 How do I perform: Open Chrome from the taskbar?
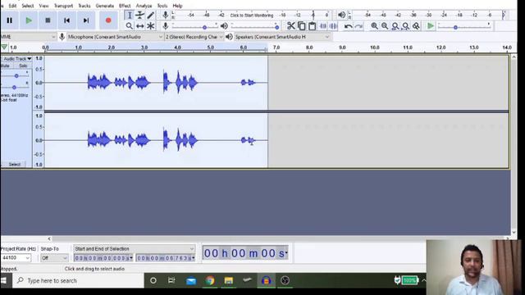[x=210, y=280]
